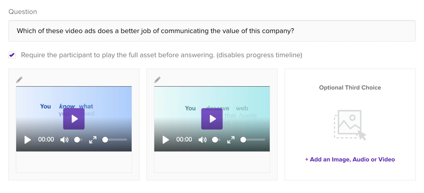This screenshot has width=424, height=193.
Task: Click Add an Image, Audio or Video link
Action: click(x=350, y=159)
